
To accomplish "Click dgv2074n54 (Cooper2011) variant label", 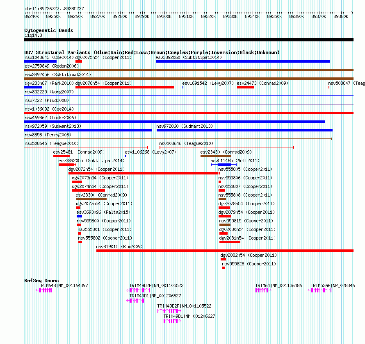I will pos(100,186).
